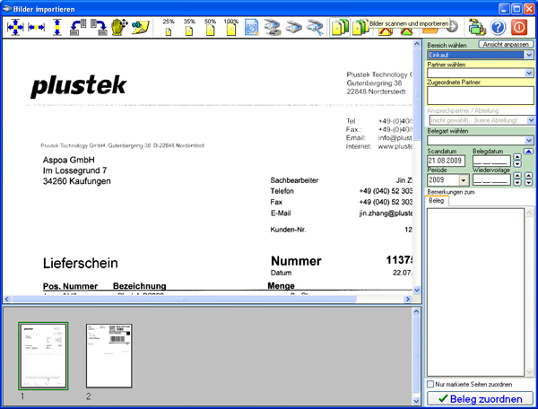Click the document view scroll-up arrow

click(417, 44)
